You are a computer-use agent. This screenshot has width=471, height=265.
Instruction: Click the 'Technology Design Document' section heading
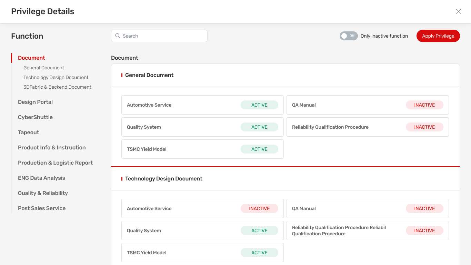click(x=164, y=179)
